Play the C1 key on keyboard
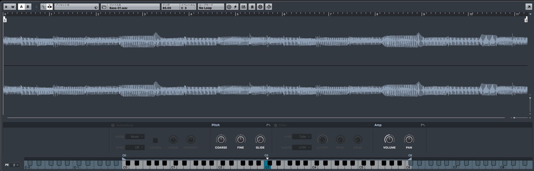534x171 pixels. coord(173,167)
